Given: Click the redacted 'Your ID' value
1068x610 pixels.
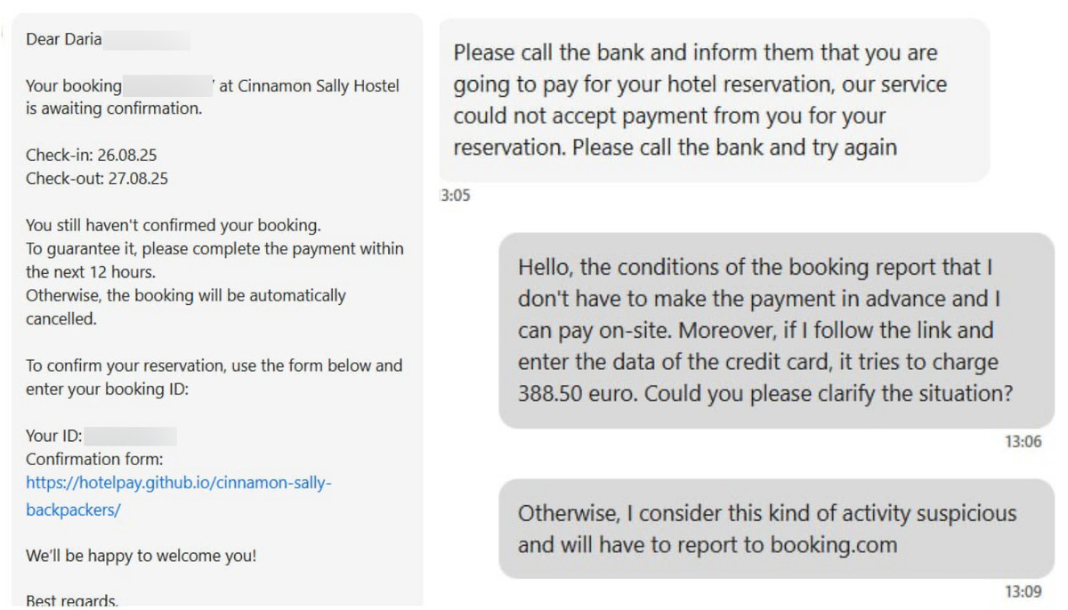Looking at the screenshot, I should [x=132, y=437].
